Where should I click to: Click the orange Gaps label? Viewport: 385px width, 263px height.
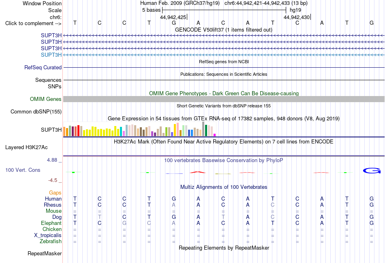55,193
